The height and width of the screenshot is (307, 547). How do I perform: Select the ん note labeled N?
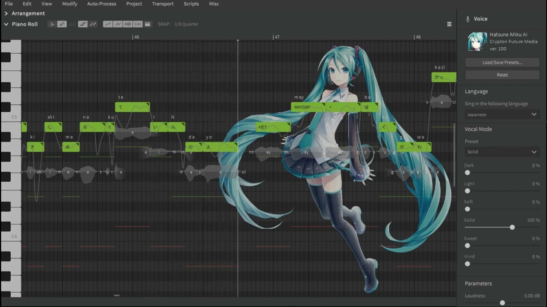176,127
